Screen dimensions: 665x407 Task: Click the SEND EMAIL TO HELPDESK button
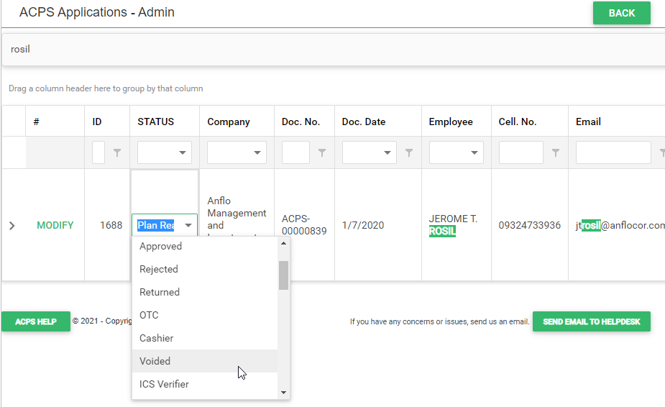tap(591, 321)
